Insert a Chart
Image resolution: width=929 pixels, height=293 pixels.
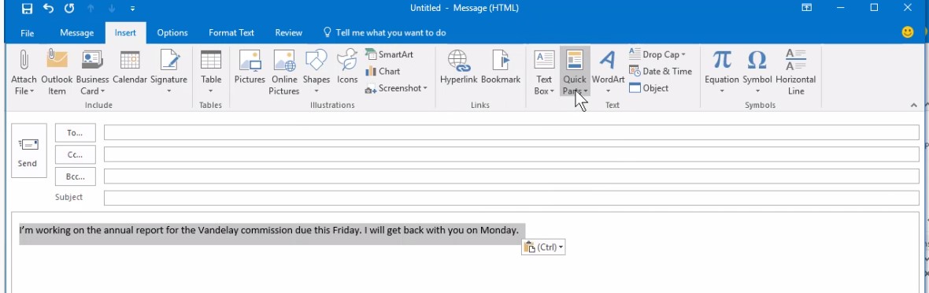(383, 71)
